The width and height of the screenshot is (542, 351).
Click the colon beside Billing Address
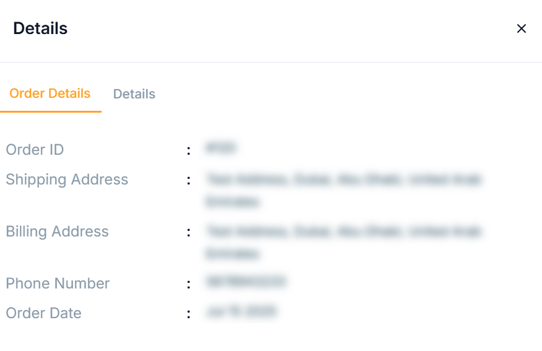(188, 232)
